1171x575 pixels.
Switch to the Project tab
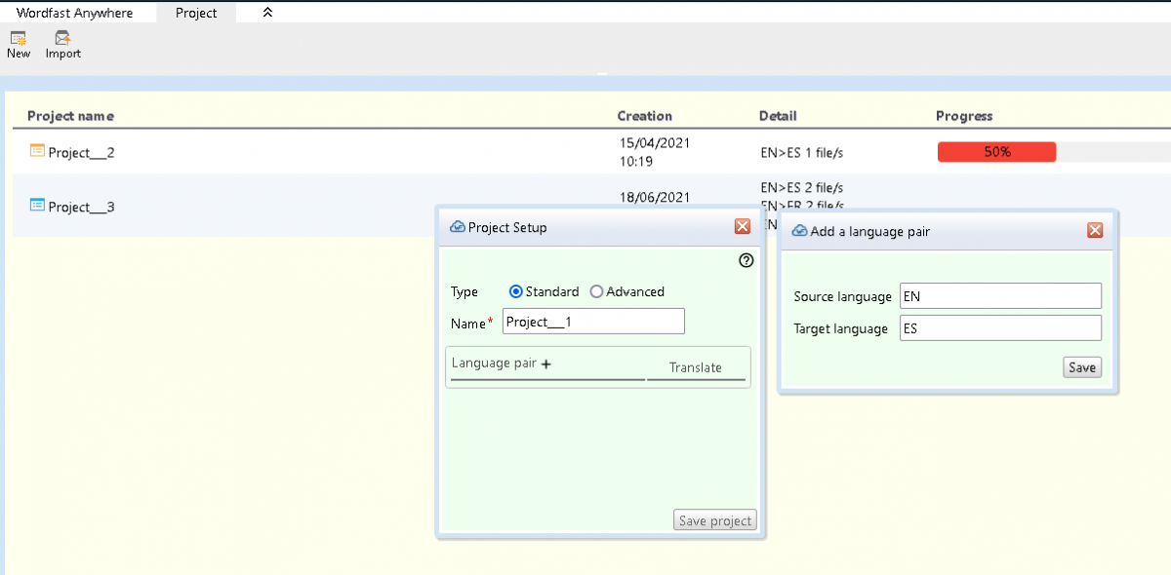point(196,14)
